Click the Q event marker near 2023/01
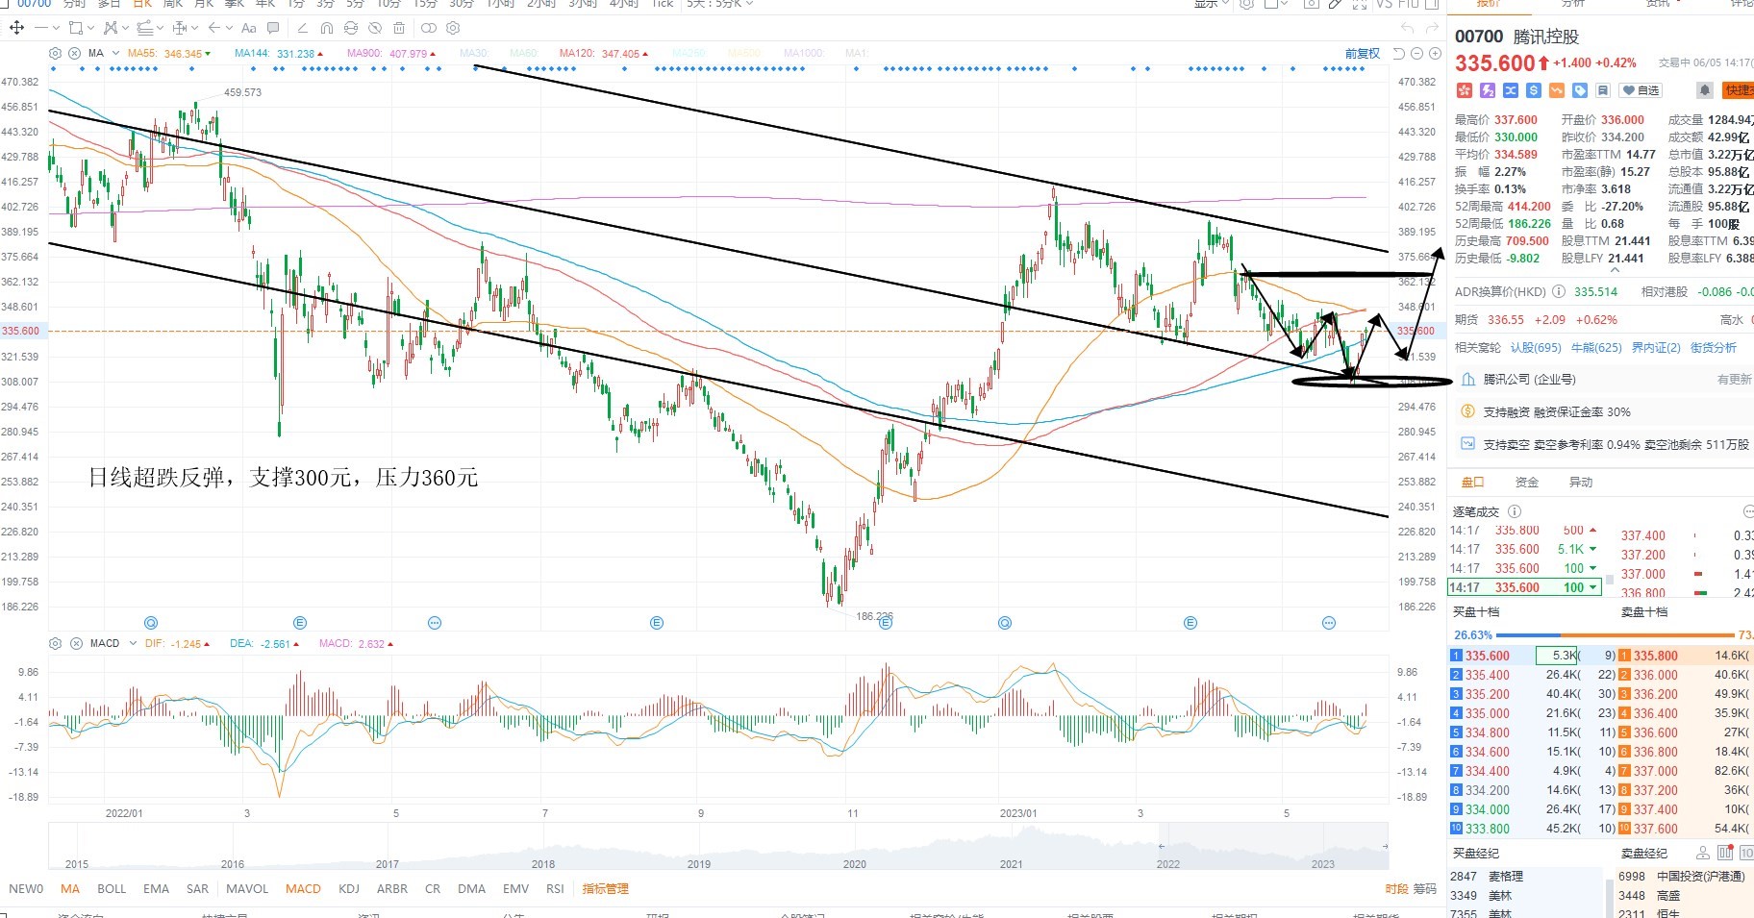 [x=1005, y=623]
